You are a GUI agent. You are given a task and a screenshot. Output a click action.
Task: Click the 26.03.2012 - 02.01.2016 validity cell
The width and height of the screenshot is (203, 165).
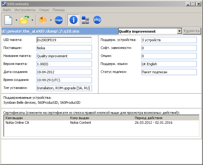pyautogui.click(x=153, y=123)
